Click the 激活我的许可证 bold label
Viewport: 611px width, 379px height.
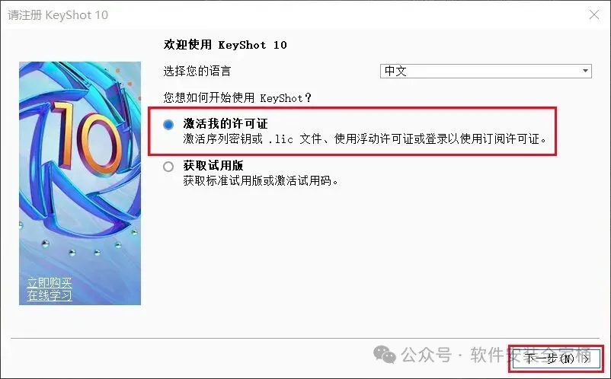226,124
